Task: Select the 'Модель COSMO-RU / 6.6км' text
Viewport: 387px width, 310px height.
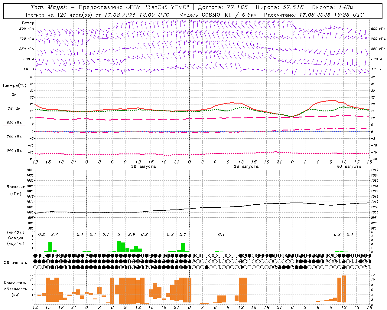Action: pyautogui.click(x=218, y=15)
